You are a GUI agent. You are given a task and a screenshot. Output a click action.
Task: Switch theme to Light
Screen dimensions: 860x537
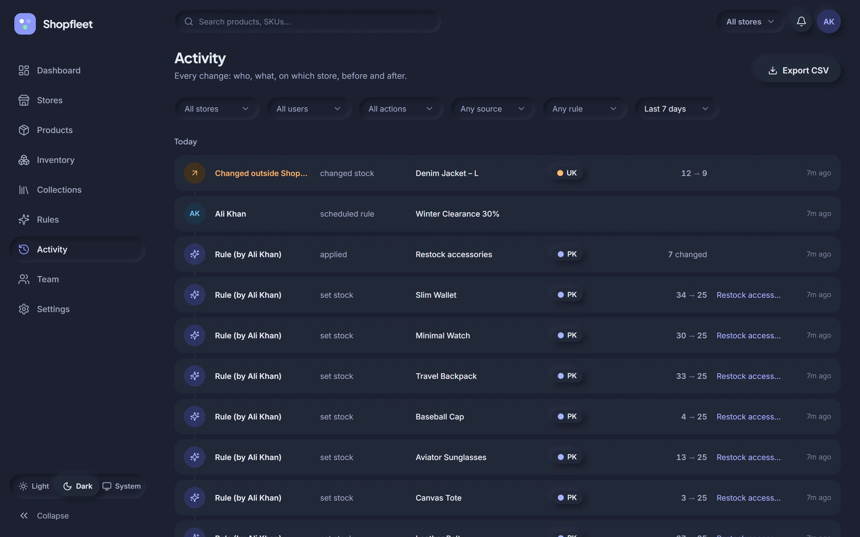34,486
